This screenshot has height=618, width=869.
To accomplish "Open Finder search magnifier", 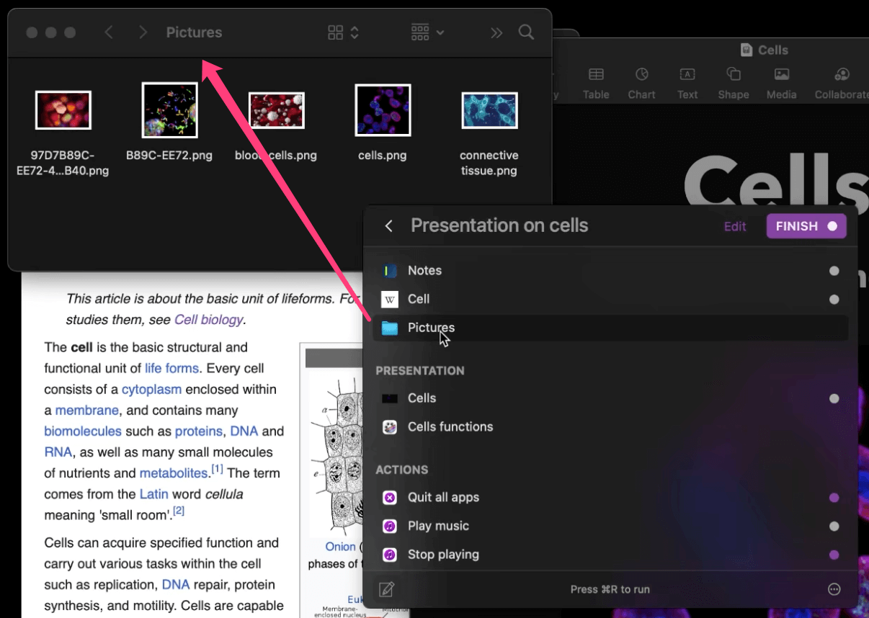I will click(x=527, y=32).
